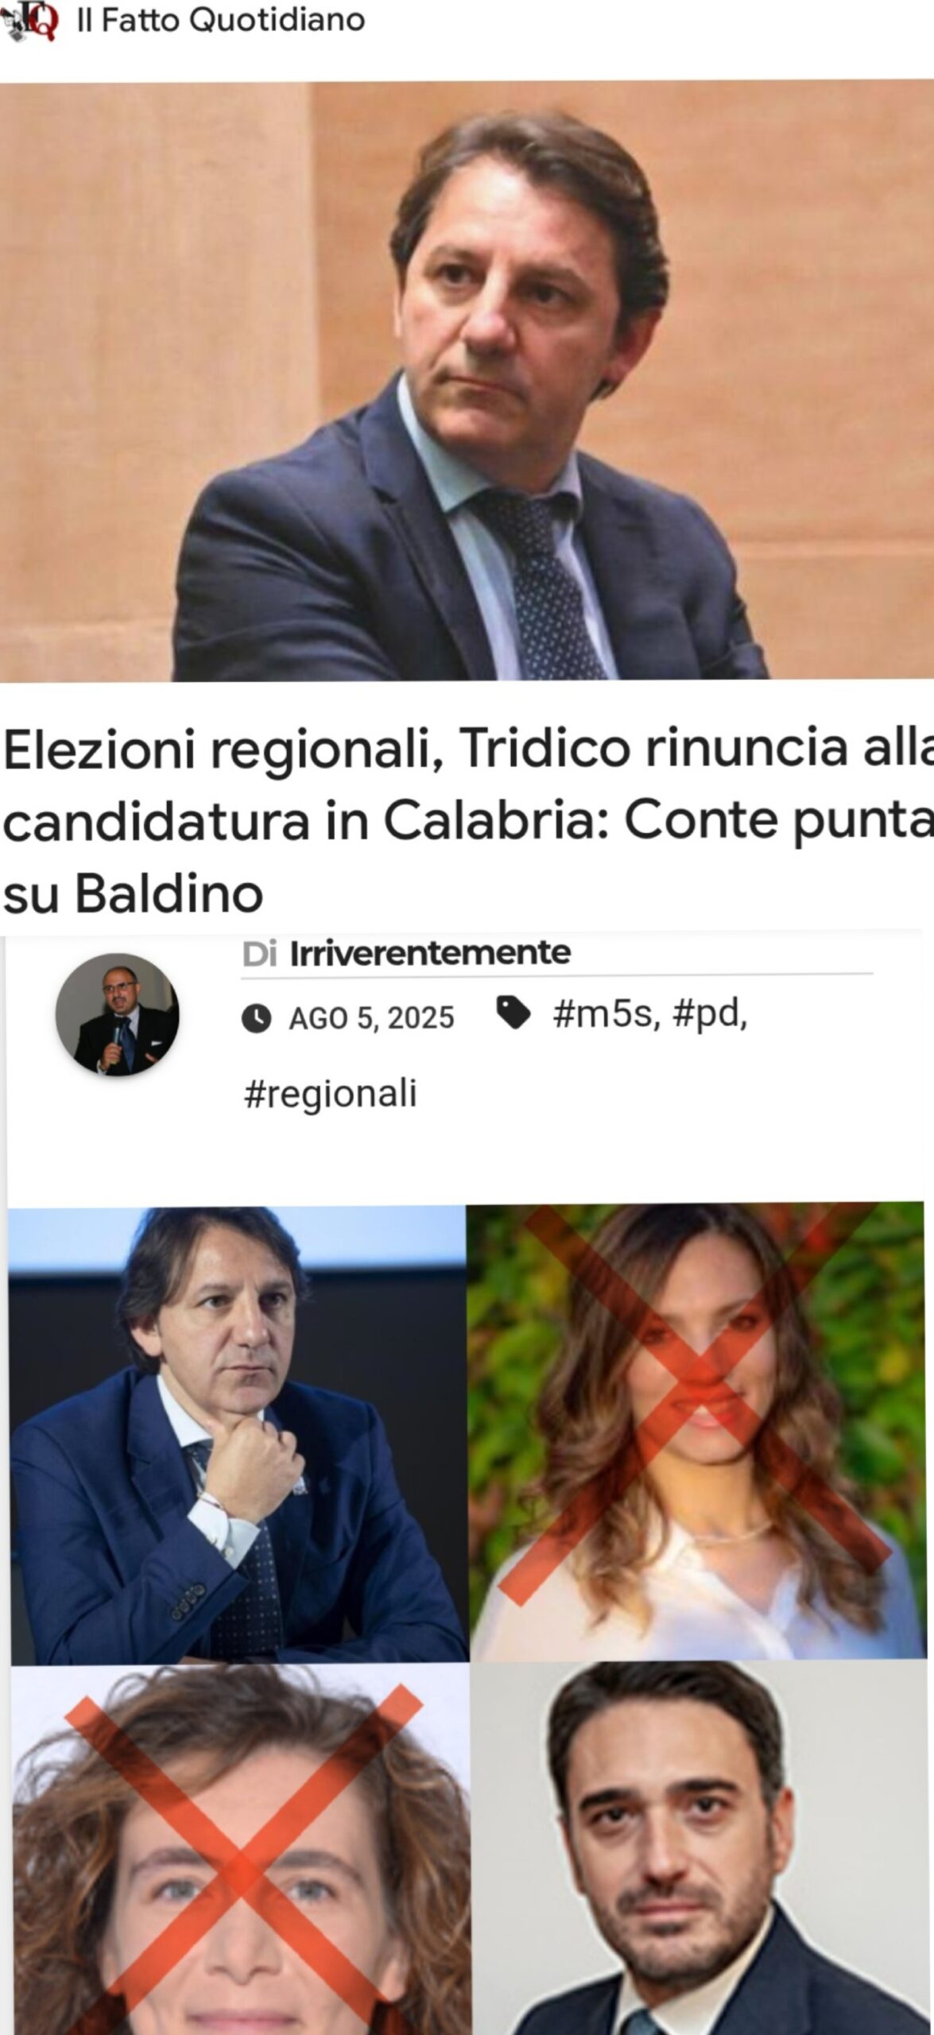This screenshot has height=2035, width=934.
Task: Click the "Di" byline prefix text
Action: 259,953
